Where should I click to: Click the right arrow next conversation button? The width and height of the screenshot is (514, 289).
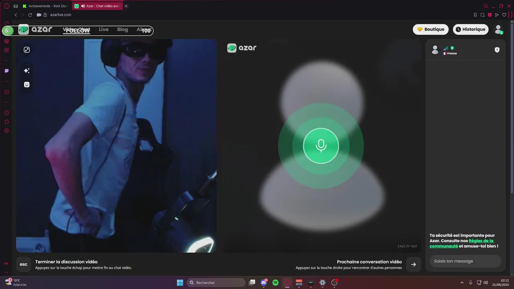(x=414, y=264)
